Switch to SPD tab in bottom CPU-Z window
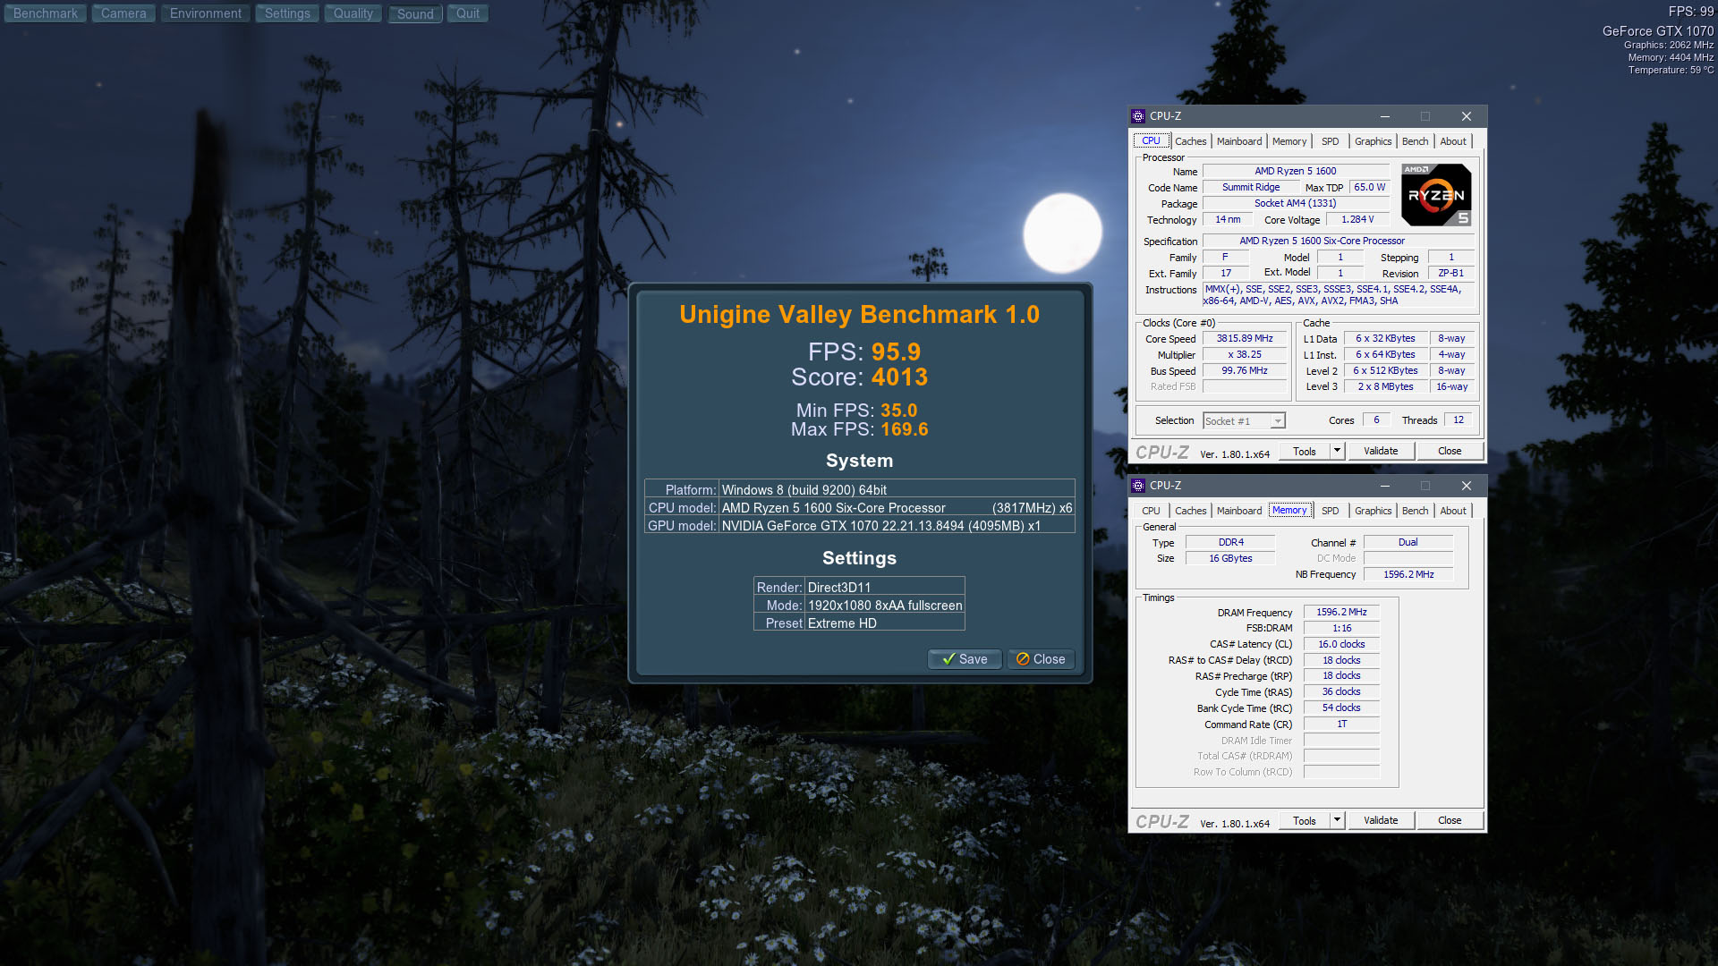The height and width of the screenshot is (966, 1718). coord(1331,511)
